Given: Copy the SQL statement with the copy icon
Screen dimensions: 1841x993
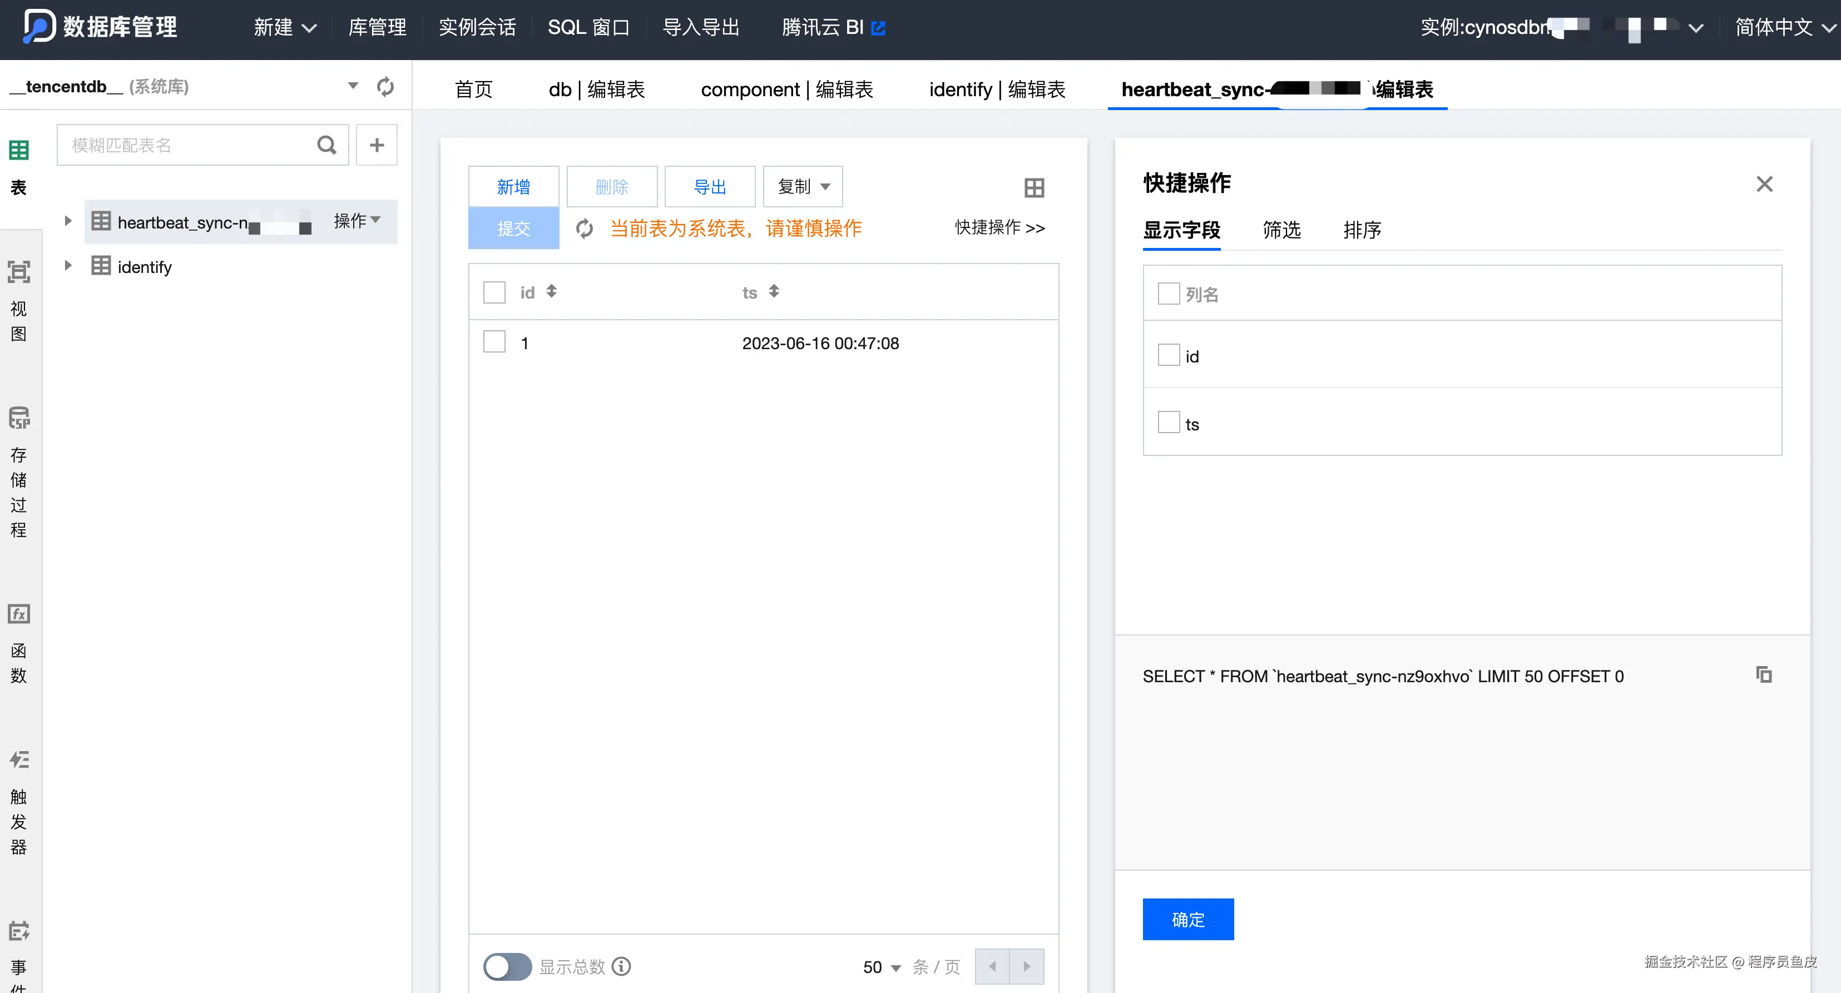Looking at the screenshot, I should tap(1764, 674).
